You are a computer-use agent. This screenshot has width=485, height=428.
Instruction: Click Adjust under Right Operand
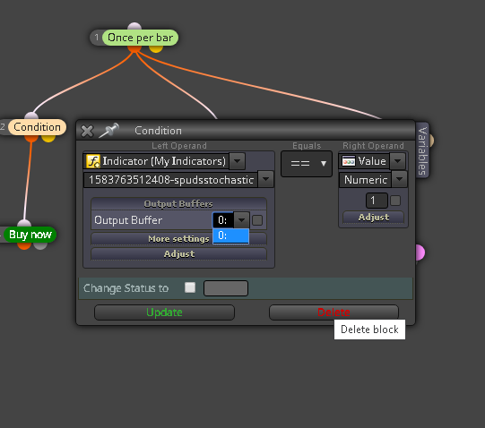point(373,218)
